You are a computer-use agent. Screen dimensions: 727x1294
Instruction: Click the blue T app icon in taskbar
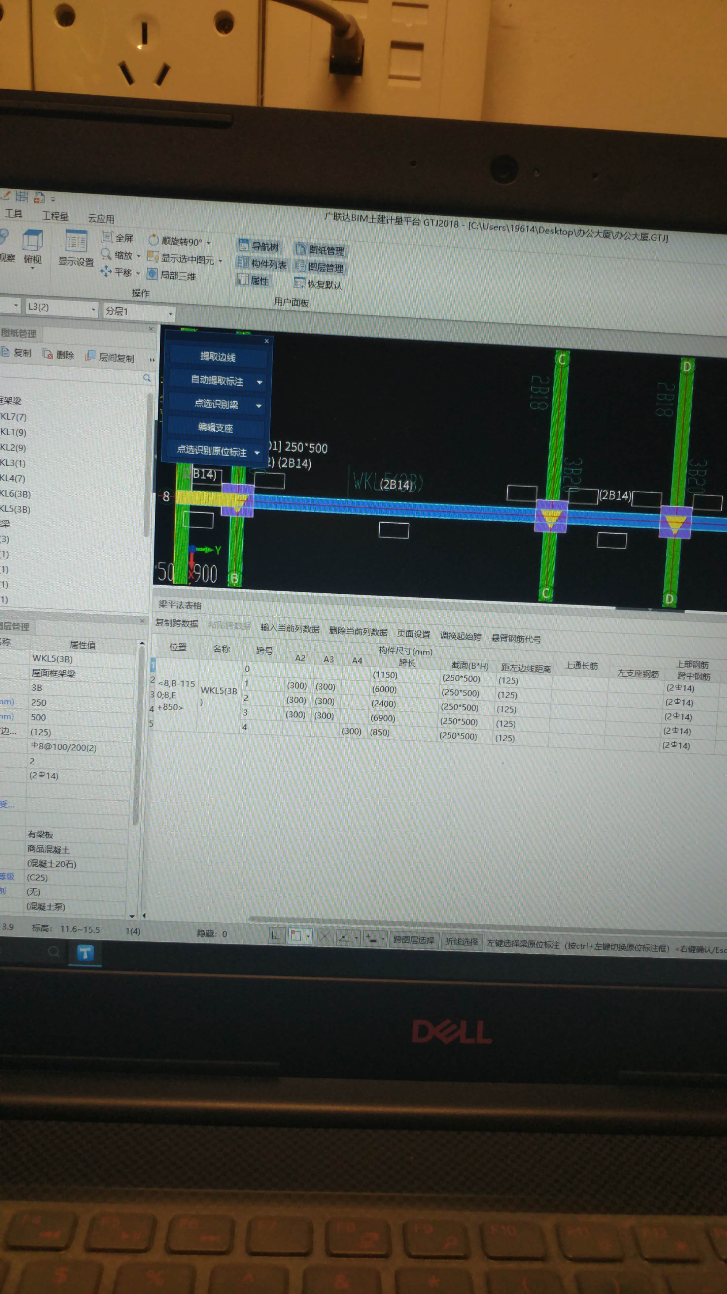click(x=85, y=952)
